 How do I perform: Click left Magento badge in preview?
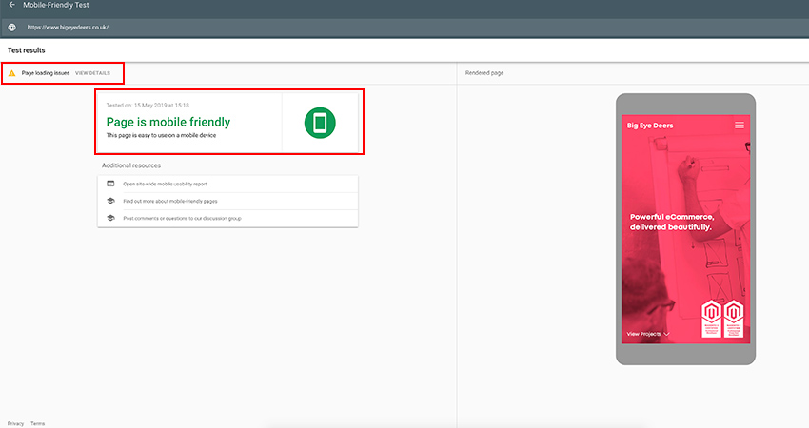click(x=712, y=319)
